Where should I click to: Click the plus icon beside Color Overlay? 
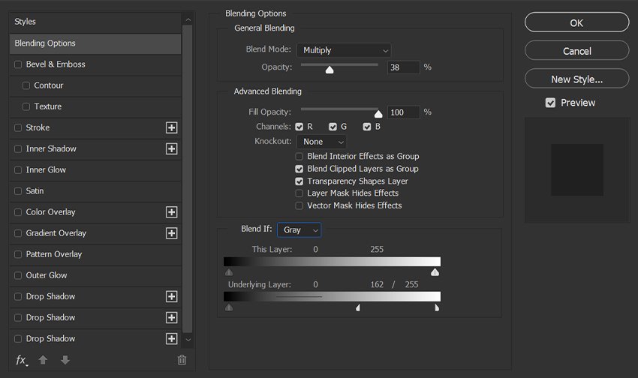coord(171,212)
